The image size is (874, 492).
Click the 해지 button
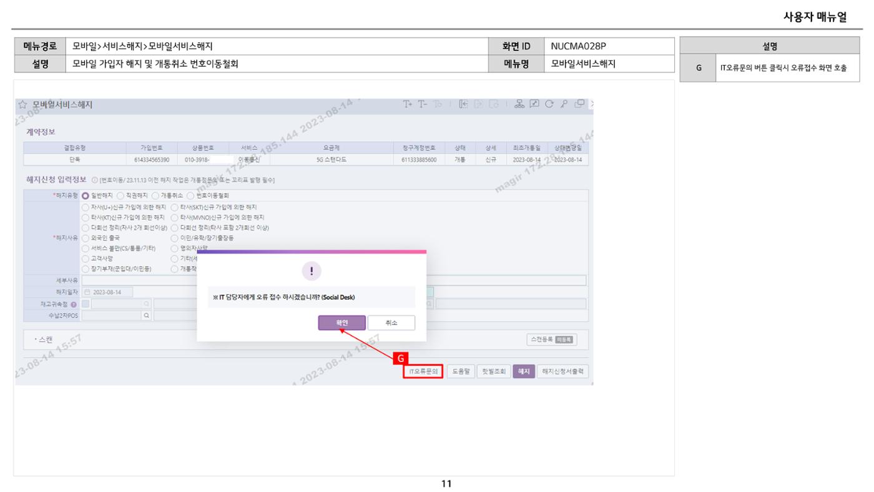523,371
